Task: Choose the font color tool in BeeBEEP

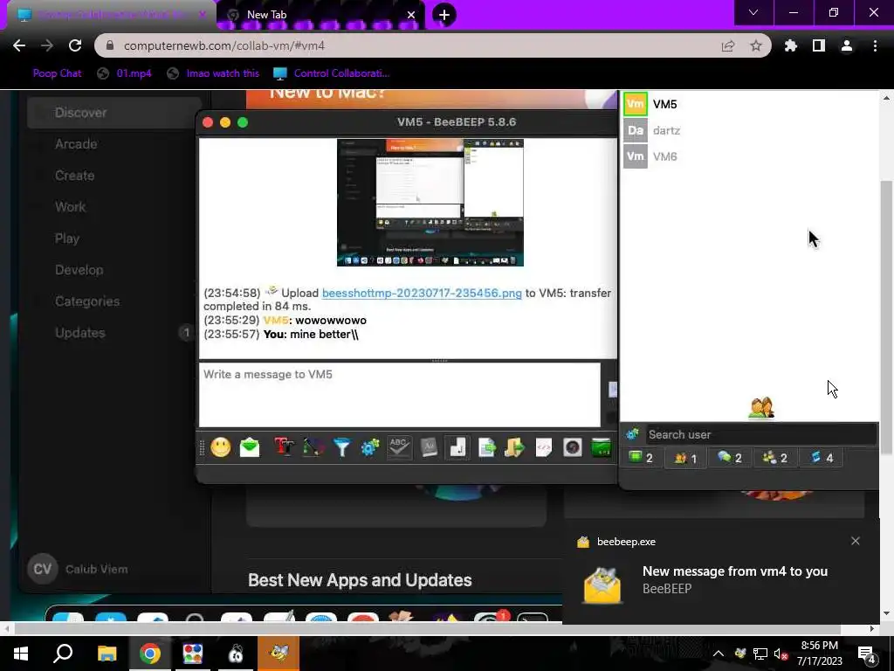Action: tap(313, 447)
